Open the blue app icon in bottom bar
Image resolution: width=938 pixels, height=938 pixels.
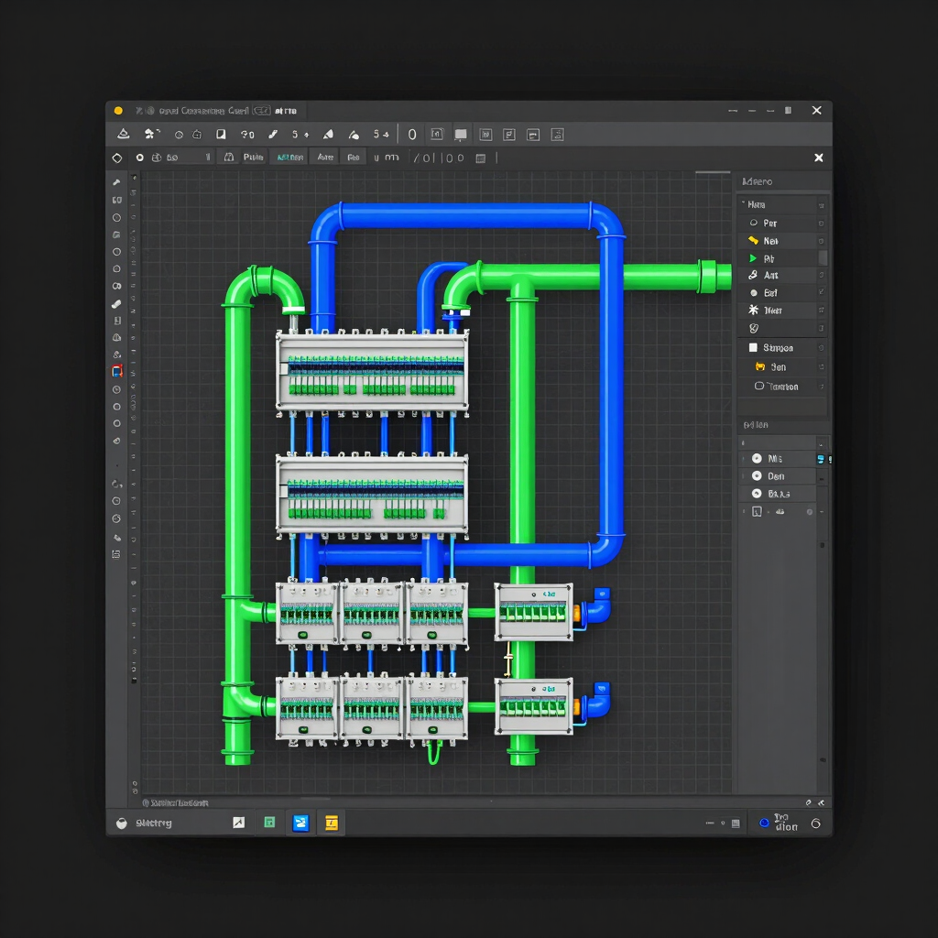pos(300,823)
